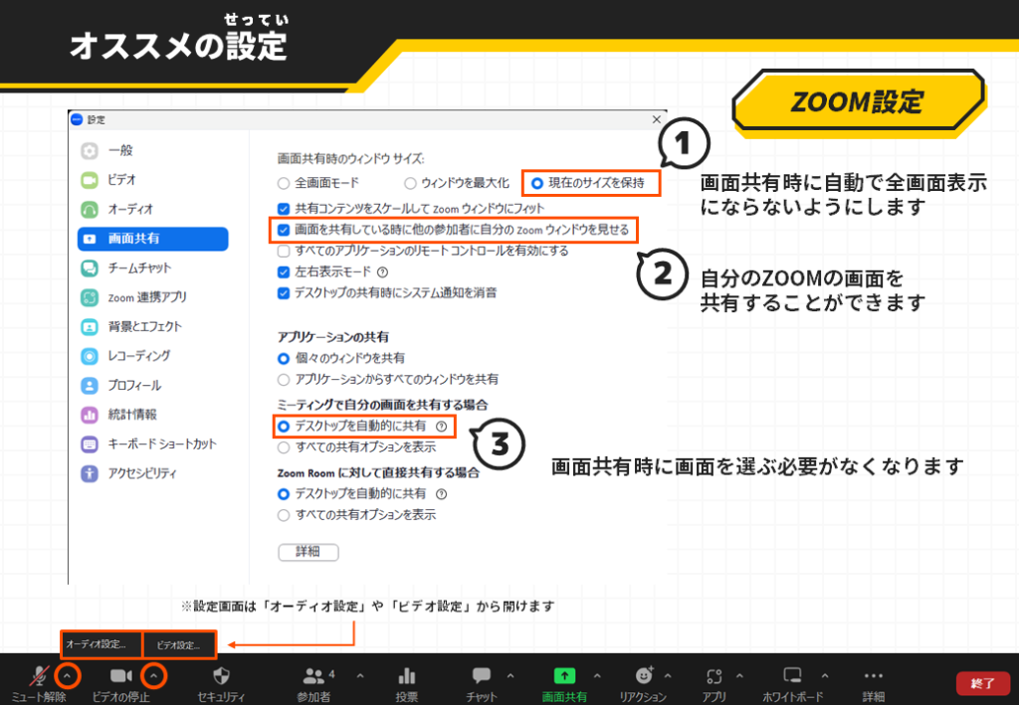Open the セキュリティ shield icon

point(222,675)
